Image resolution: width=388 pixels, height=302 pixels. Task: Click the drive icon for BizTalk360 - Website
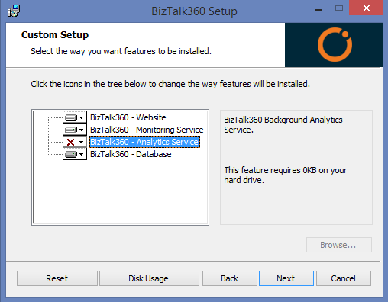click(x=71, y=117)
